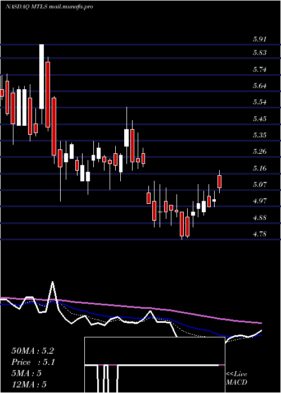
Task: Click the '<<Live MACD' label
Action: click(237, 378)
